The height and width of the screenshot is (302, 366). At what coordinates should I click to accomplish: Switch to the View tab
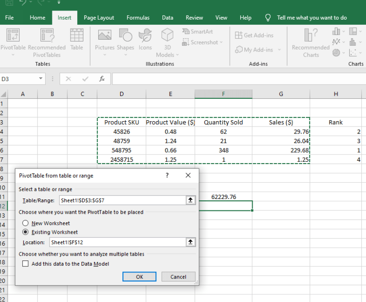click(x=221, y=18)
